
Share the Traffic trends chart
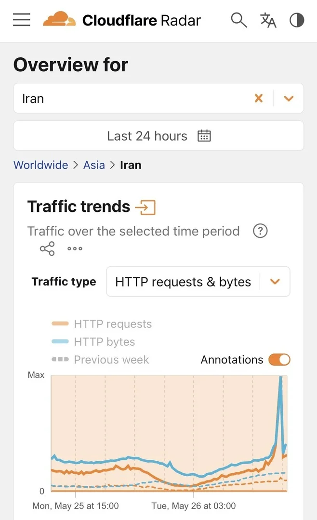click(x=47, y=248)
